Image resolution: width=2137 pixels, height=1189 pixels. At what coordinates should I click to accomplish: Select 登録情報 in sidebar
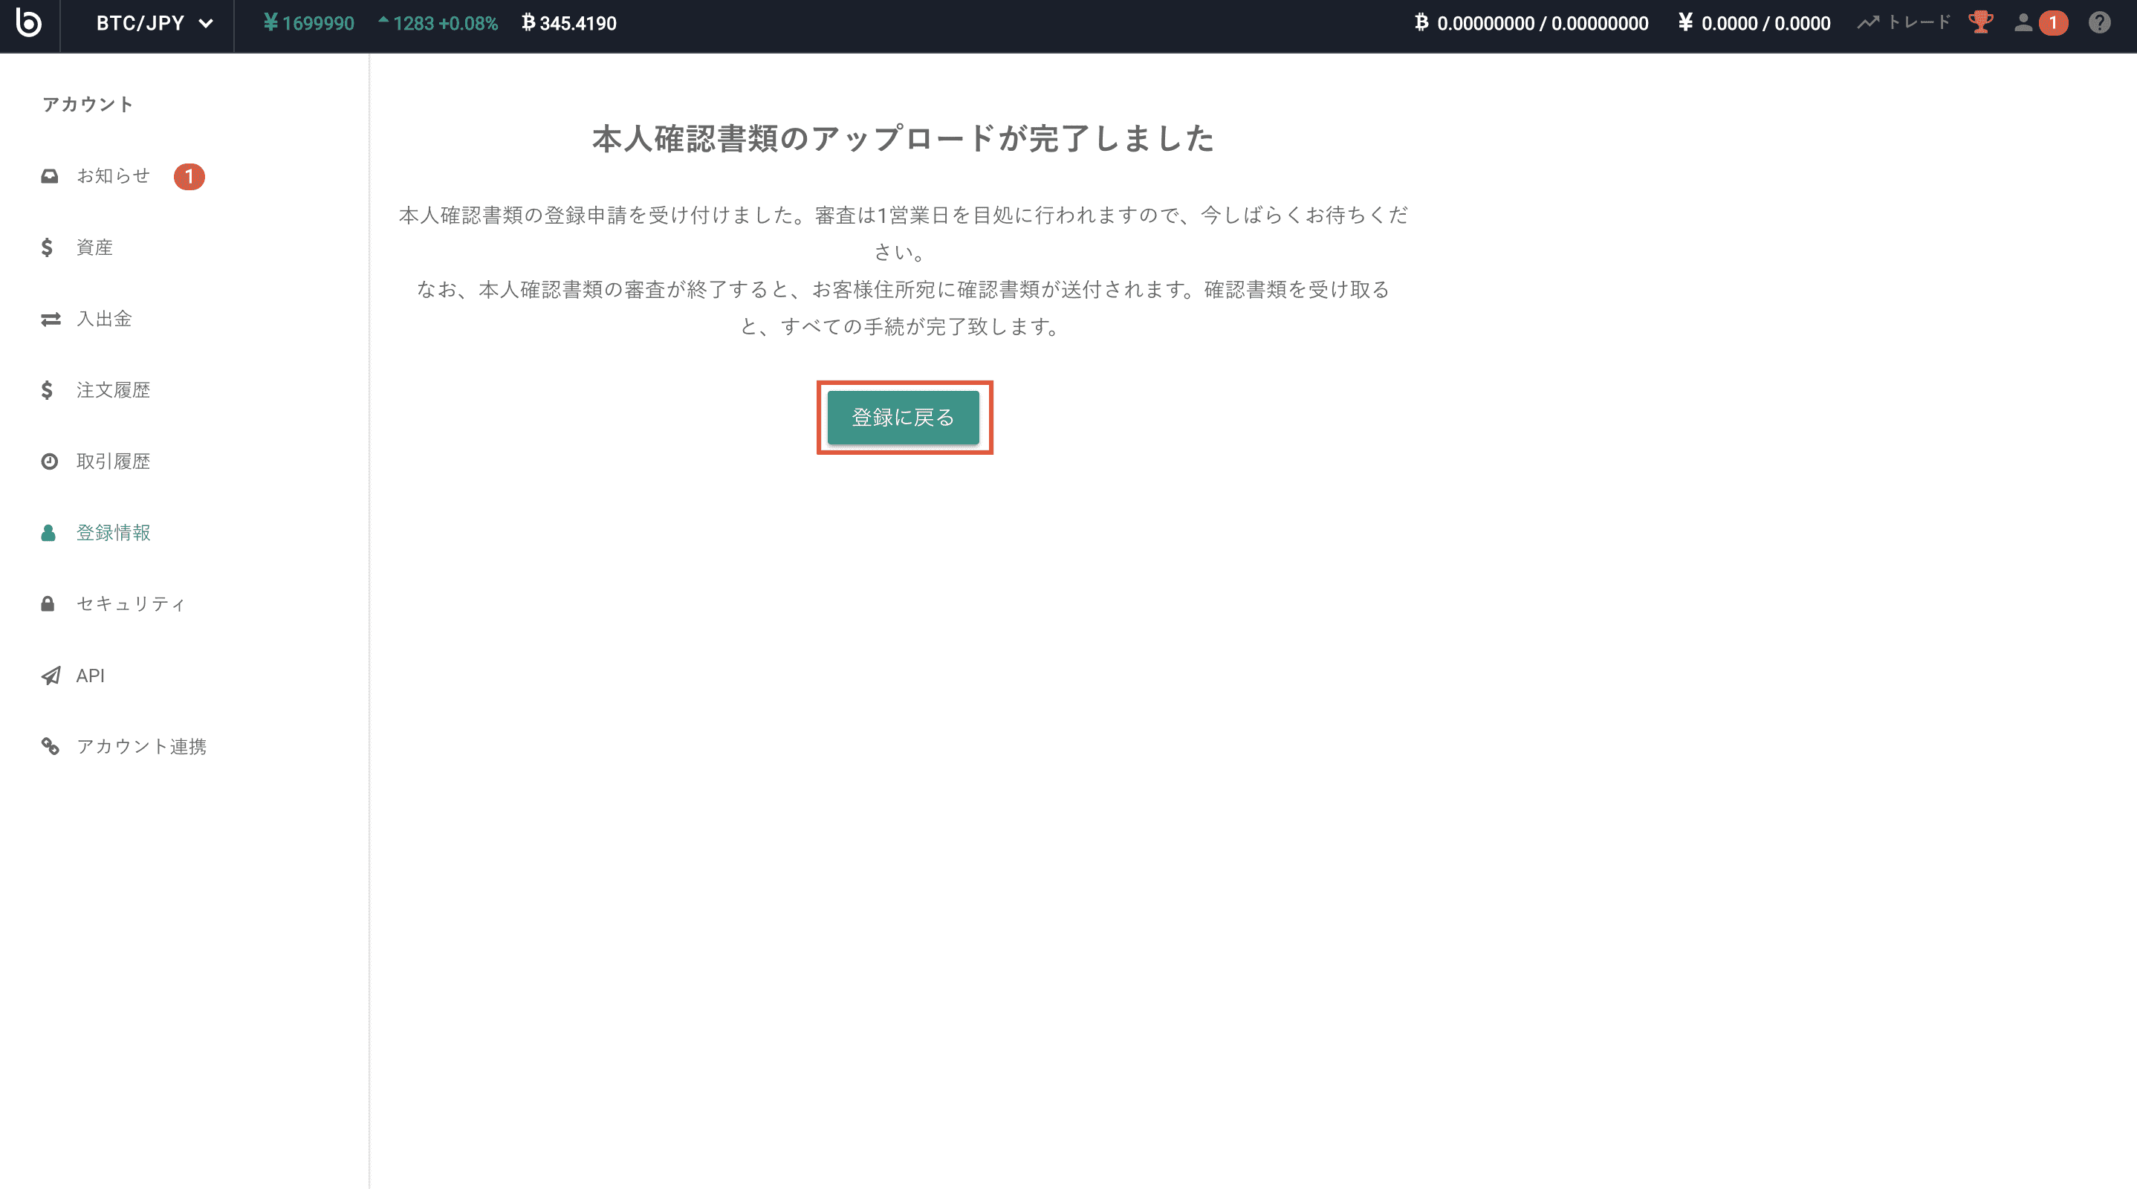pos(114,533)
